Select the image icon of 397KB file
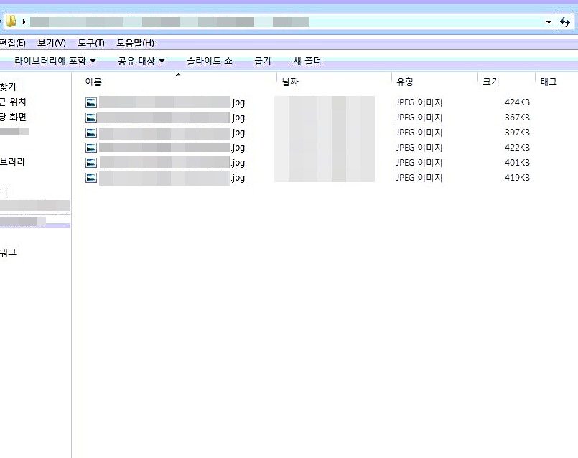578x458 pixels. point(91,133)
